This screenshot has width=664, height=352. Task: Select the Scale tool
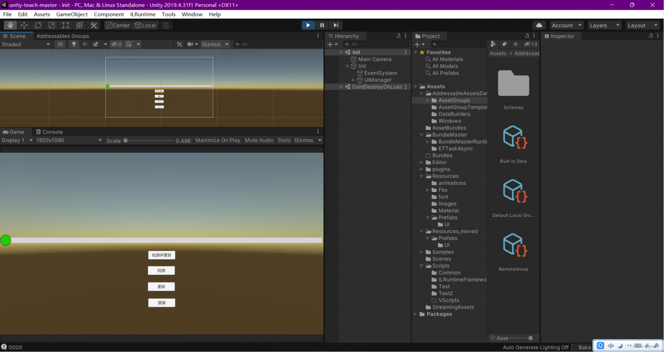(52, 25)
